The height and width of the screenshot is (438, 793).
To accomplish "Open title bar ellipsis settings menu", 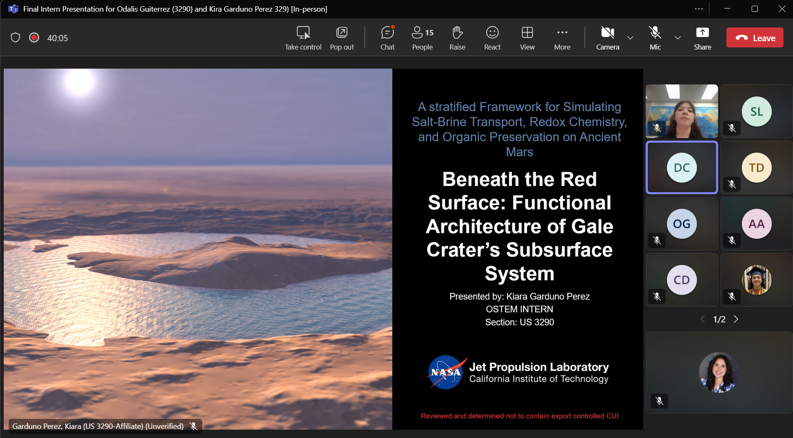I will point(699,9).
